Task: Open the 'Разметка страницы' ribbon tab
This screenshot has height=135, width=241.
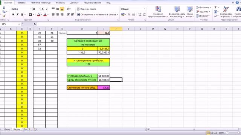Action: click(41, 3)
